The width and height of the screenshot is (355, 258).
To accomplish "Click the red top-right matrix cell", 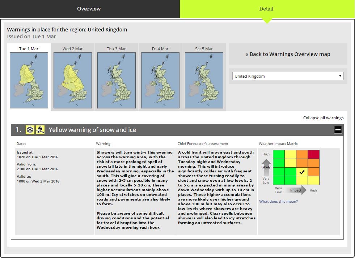I will 314,154.
